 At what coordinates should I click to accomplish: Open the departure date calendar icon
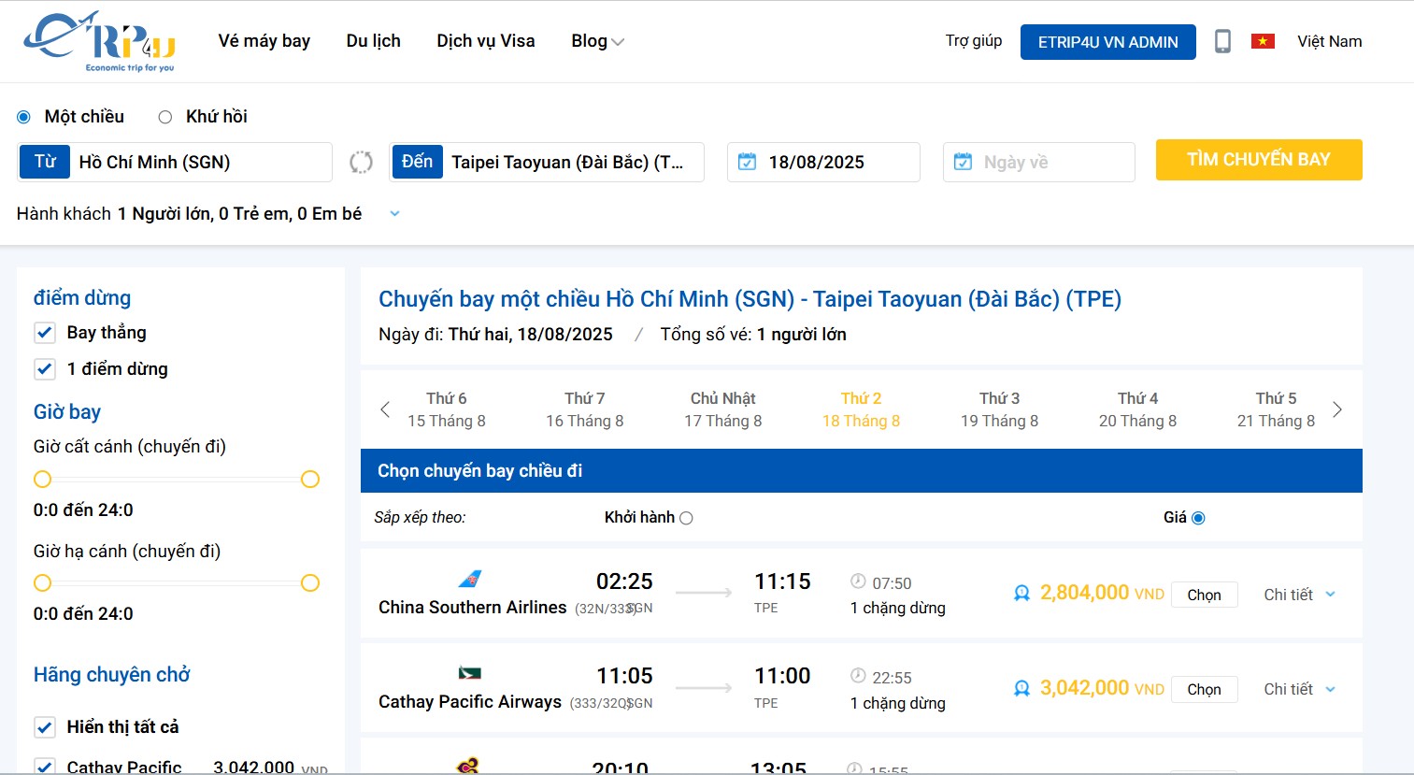747,161
